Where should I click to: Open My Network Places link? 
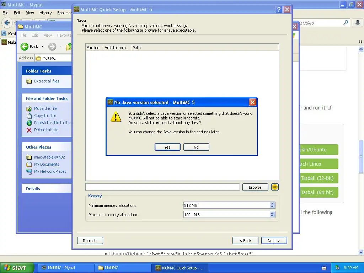click(x=50, y=171)
